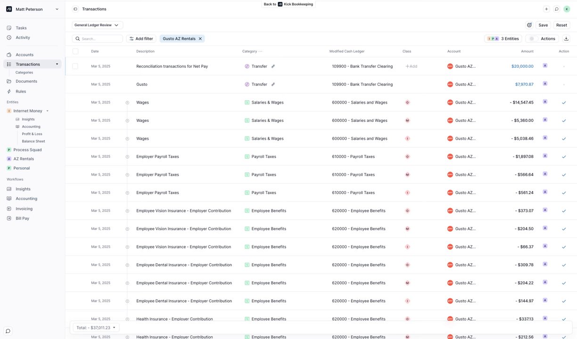Click the Add filter button

(141, 39)
